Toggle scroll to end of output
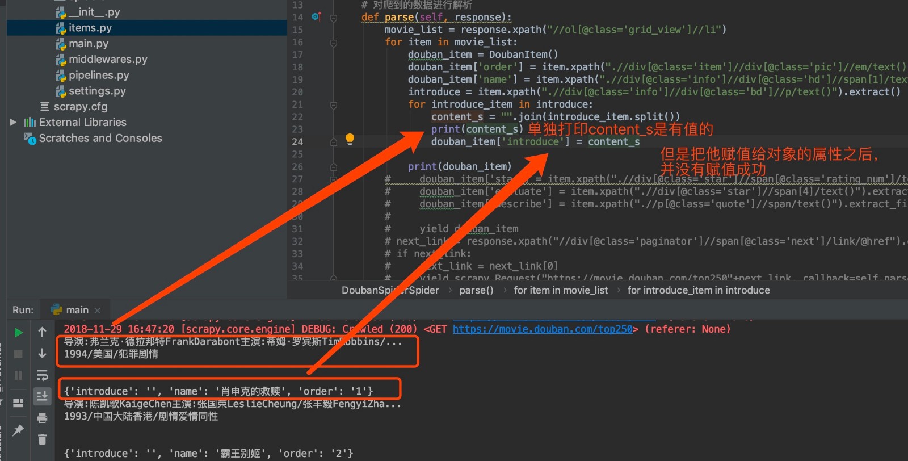The height and width of the screenshot is (461, 908). tap(42, 396)
